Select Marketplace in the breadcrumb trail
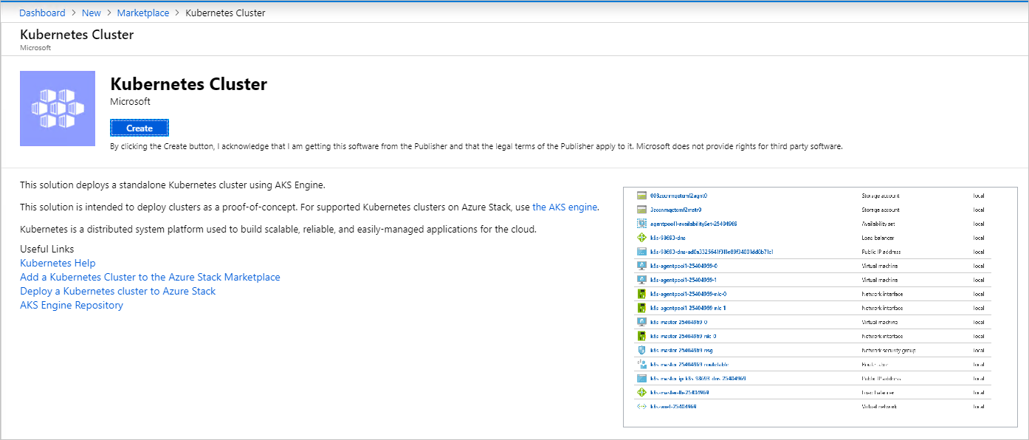Viewport: 1029px width, 440px height. click(x=142, y=13)
